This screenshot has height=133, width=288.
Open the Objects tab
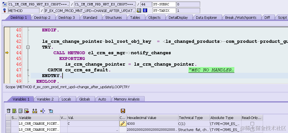click(154, 17)
